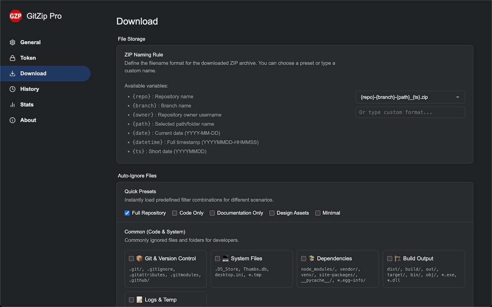492x307 pixels.
Task: Click the custom format input field
Action: 410,112
